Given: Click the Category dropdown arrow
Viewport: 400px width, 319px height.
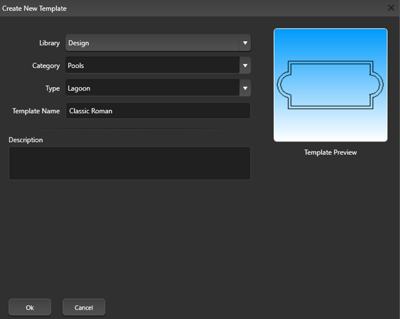Looking at the screenshot, I should pyautogui.click(x=245, y=66).
